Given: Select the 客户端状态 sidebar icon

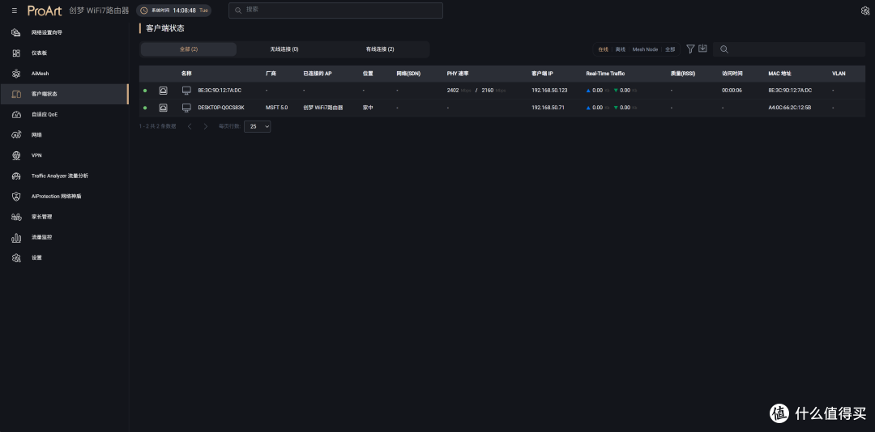Looking at the screenshot, I should click(16, 94).
